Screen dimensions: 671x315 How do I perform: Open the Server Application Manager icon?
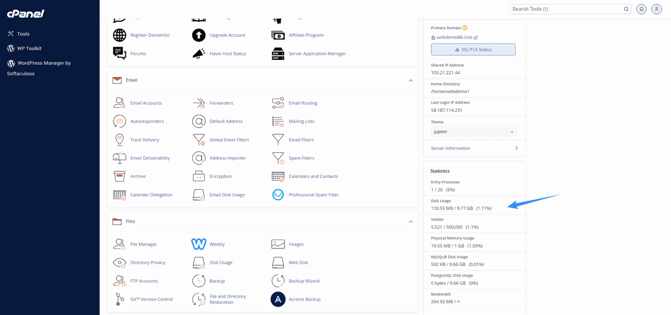(278, 53)
